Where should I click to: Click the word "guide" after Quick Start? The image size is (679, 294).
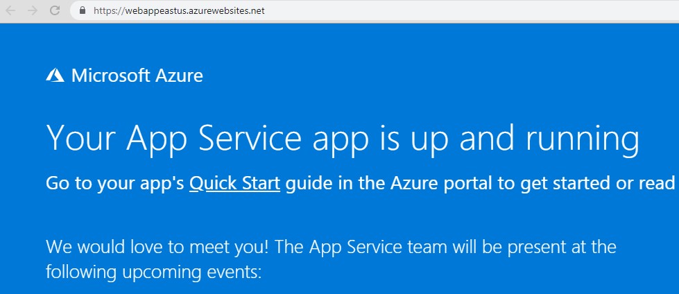pos(309,184)
